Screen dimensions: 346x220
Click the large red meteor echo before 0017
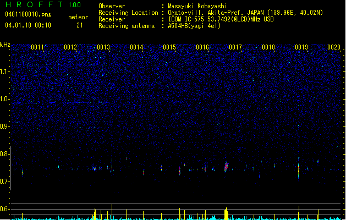point(226,167)
